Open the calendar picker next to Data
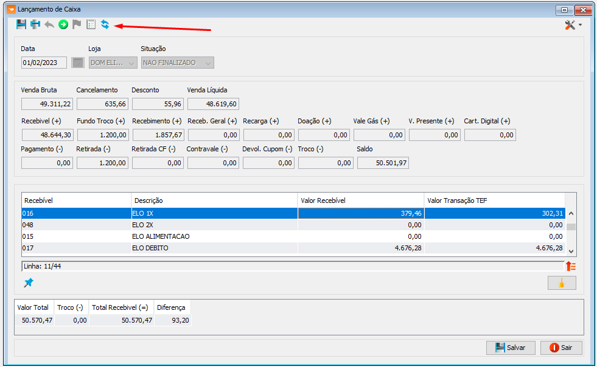This screenshot has width=597, height=367. pos(78,63)
